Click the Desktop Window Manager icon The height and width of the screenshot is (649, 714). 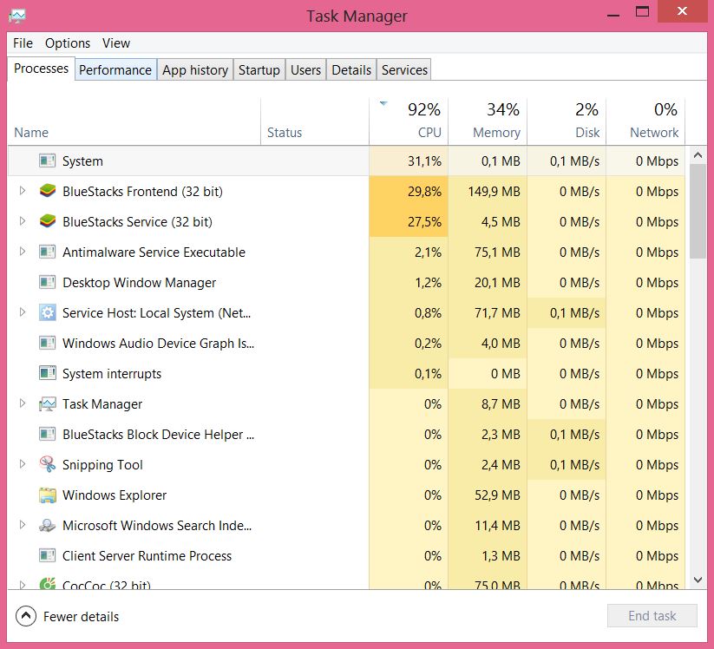pos(48,282)
